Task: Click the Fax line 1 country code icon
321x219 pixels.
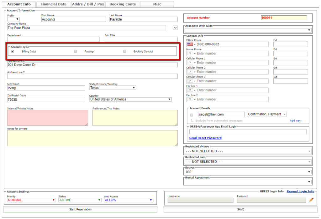Action: tap(191, 90)
